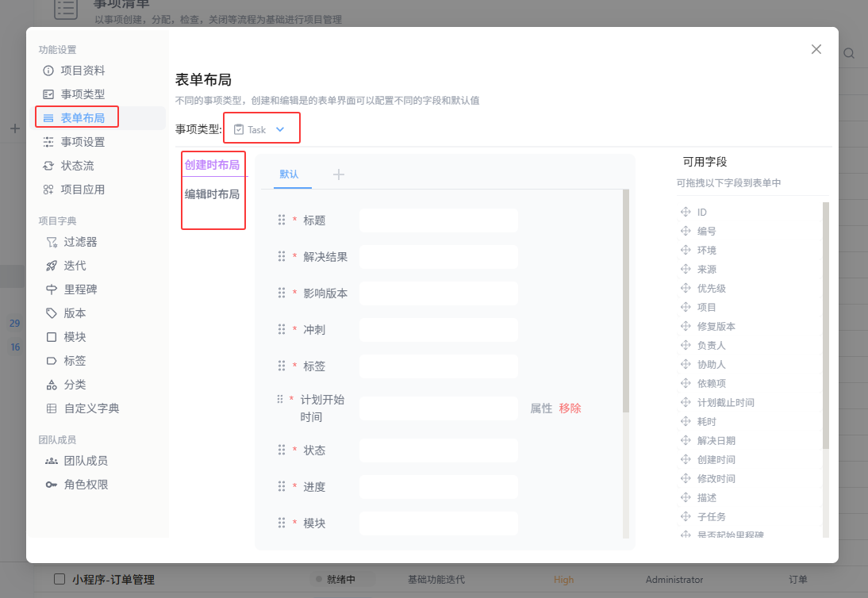The height and width of the screenshot is (598, 868).
Task: Close the 表单布局 settings dialog
Action: pyautogui.click(x=816, y=49)
